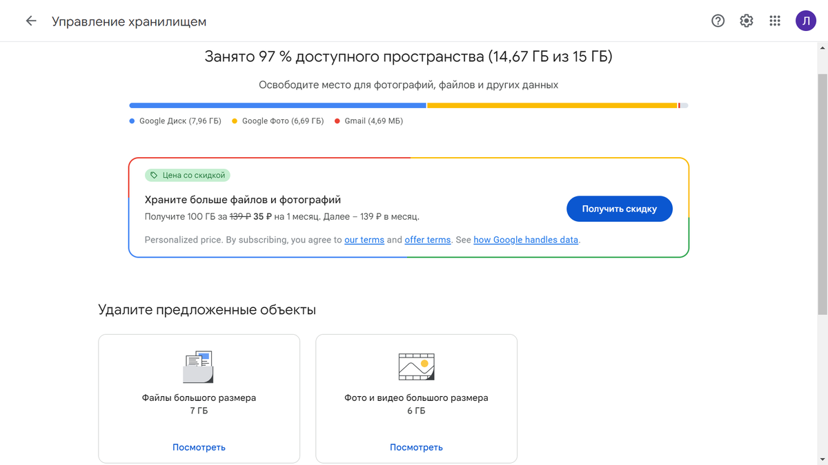Image resolution: width=828 pixels, height=465 pixels.
Task: Open the Google apps grid
Action: point(775,21)
